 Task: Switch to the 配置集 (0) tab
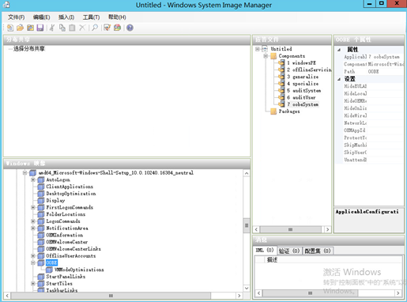[x=318, y=251]
